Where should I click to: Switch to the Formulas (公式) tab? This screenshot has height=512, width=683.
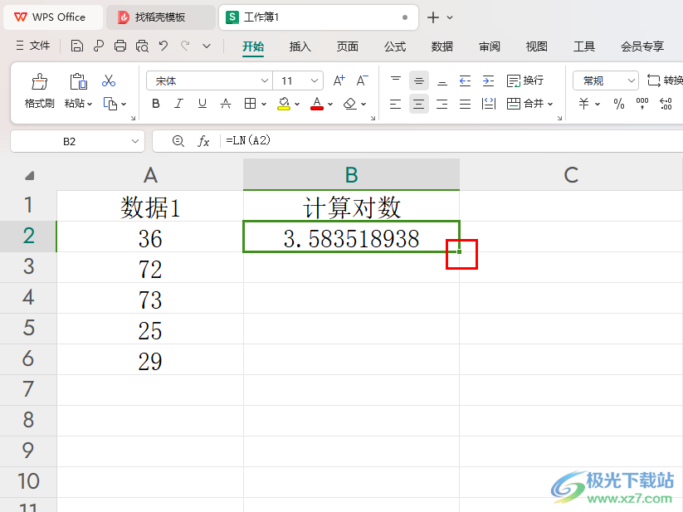395,46
